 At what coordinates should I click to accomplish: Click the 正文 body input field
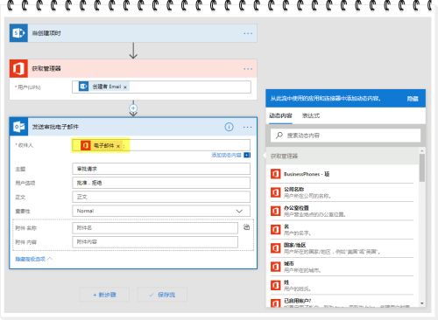[x=161, y=197]
